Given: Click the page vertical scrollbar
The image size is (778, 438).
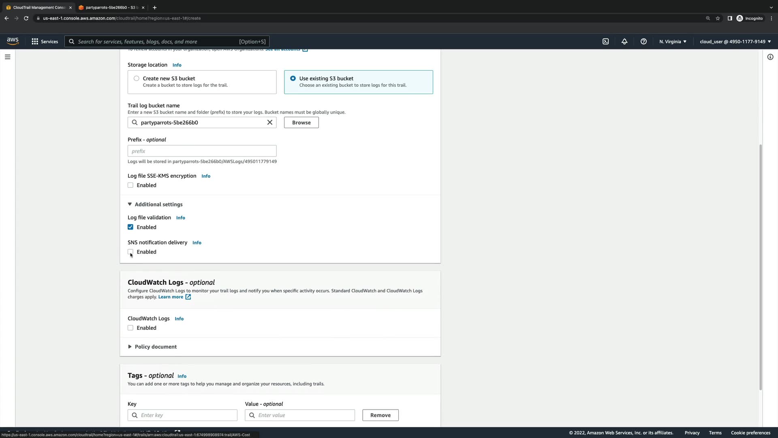Looking at the screenshot, I should [761, 268].
